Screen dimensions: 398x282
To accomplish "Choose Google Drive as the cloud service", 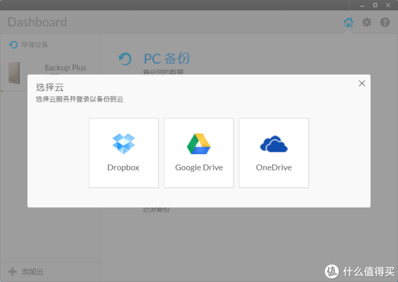I will coord(199,153).
